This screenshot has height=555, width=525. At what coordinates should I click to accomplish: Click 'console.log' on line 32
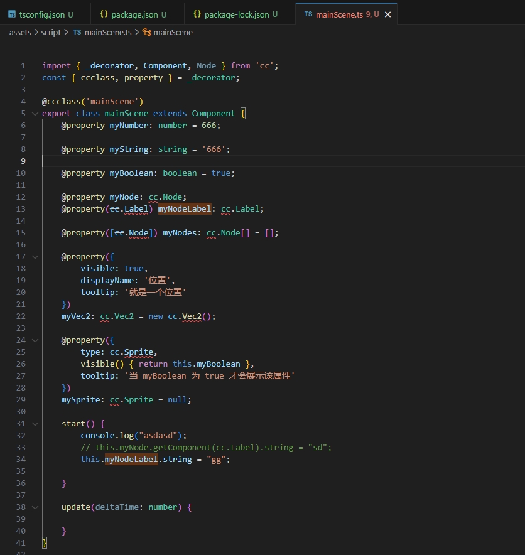point(107,435)
